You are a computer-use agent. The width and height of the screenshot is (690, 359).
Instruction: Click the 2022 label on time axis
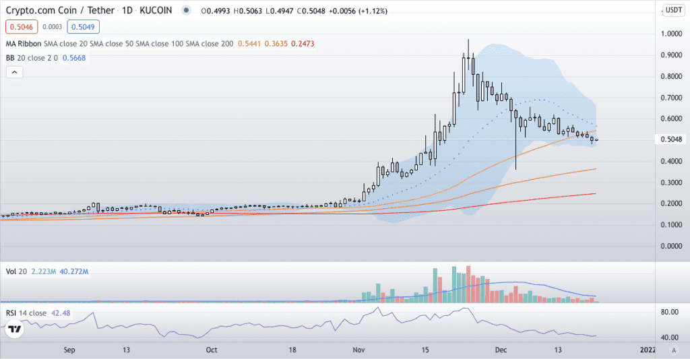click(648, 350)
